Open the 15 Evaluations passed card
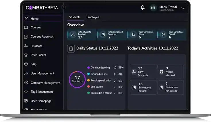This screenshot has height=122, width=211. tap(143, 88)
